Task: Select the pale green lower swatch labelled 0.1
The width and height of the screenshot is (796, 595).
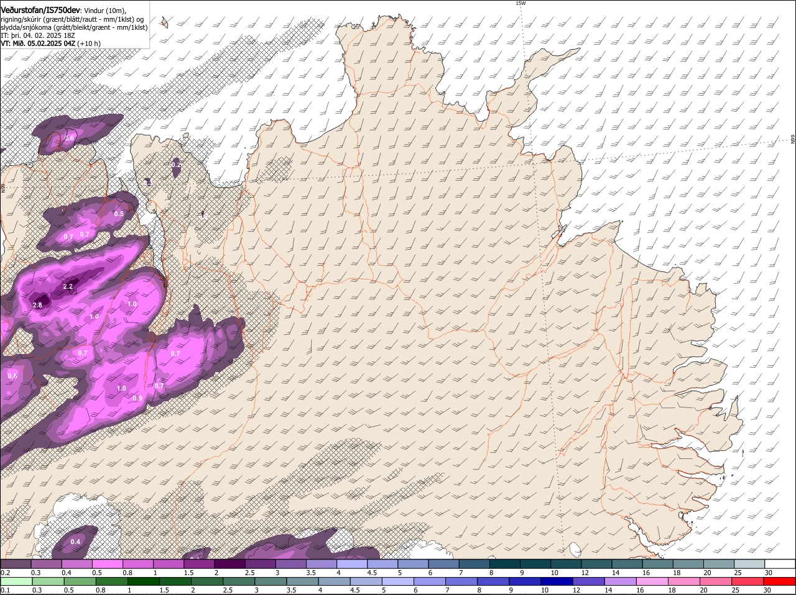Action: click(16, 581)
